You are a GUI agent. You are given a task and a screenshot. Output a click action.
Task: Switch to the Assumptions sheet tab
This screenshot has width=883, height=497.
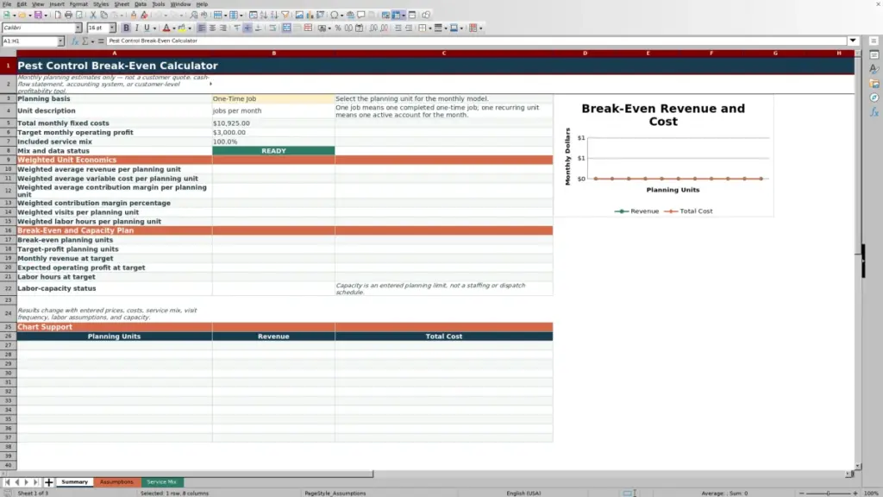point(116,481)
